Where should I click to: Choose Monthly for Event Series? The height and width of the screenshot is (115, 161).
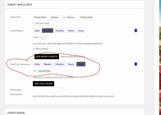(60, 31)
